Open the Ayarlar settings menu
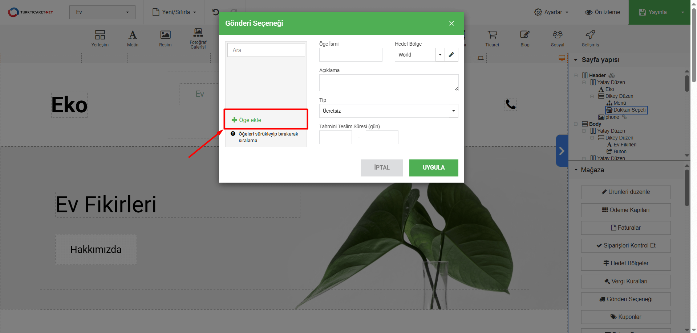 [x=551, y=12]
